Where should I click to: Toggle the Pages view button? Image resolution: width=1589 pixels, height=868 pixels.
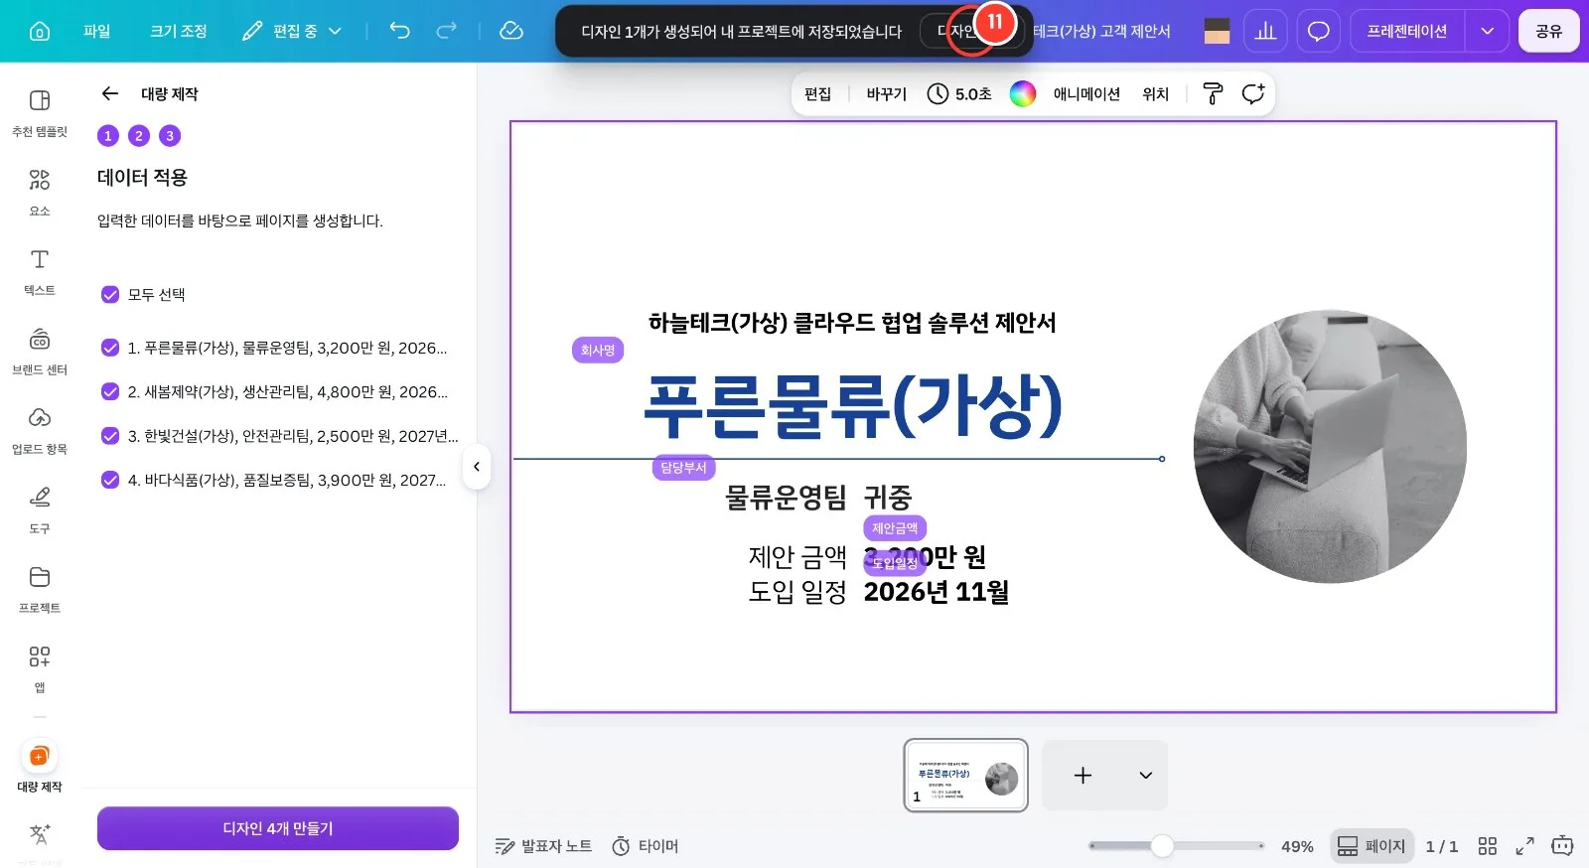(x=1372, y=846)
